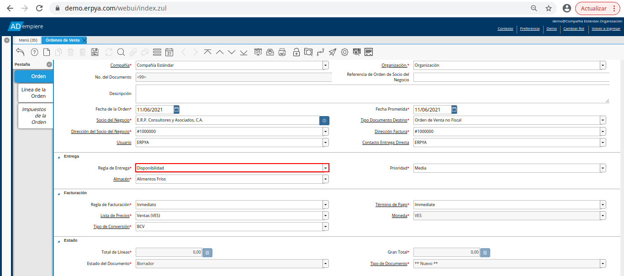This screenshot has width=624, height=276.
Task: Switch to the Línea de la Orden tab
Action: tap(35, 93)
